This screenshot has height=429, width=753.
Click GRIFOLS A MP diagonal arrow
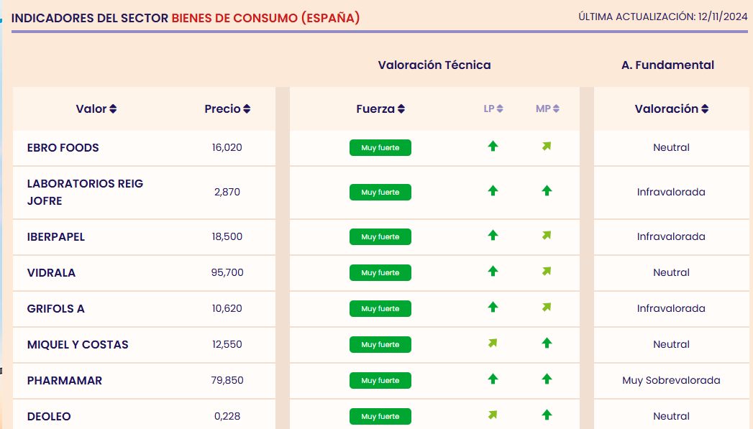tap(547, 308)
